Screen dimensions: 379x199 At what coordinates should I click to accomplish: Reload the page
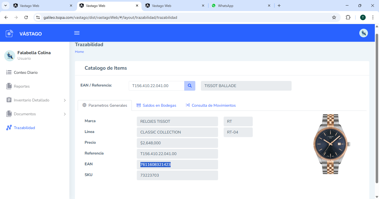pyautogui.click(x=26, y=17)
